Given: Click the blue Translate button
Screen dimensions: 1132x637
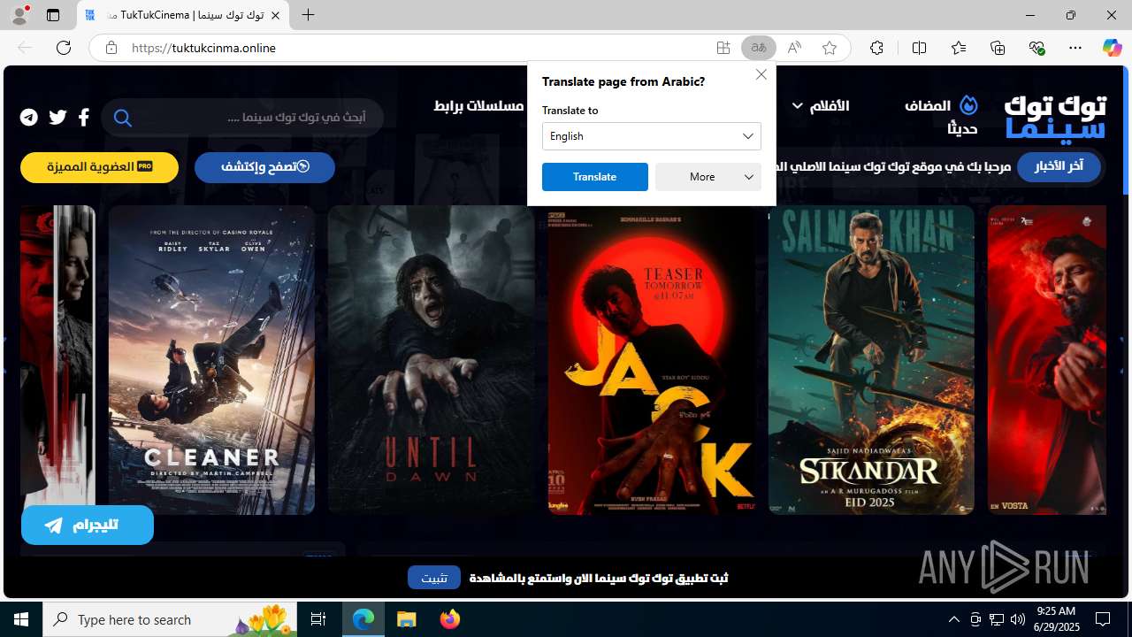Looking at the screenshot, I should (595, 177).
